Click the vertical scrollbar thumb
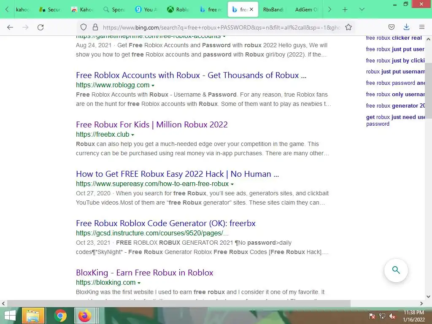The image size is (432, 324). (429, 90)
